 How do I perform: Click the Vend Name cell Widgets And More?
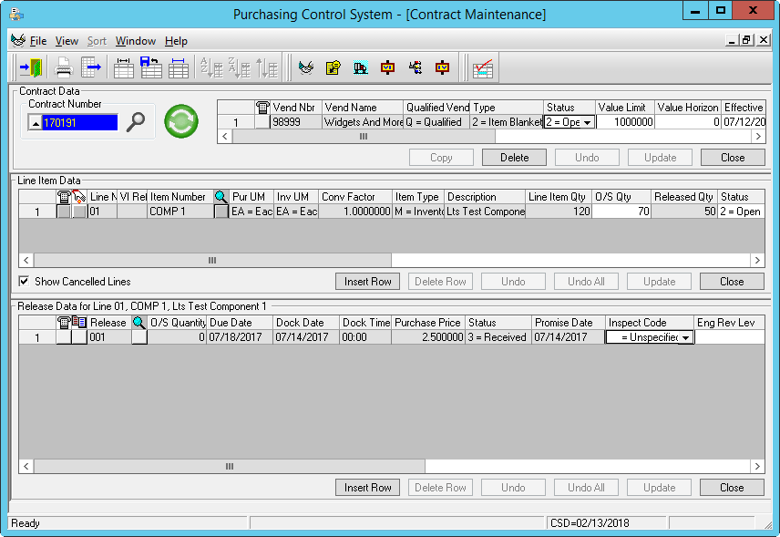click(x=363, y=122)
